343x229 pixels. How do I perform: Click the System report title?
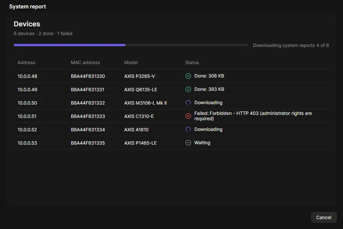pyautogui.click(x=27, y=6)
